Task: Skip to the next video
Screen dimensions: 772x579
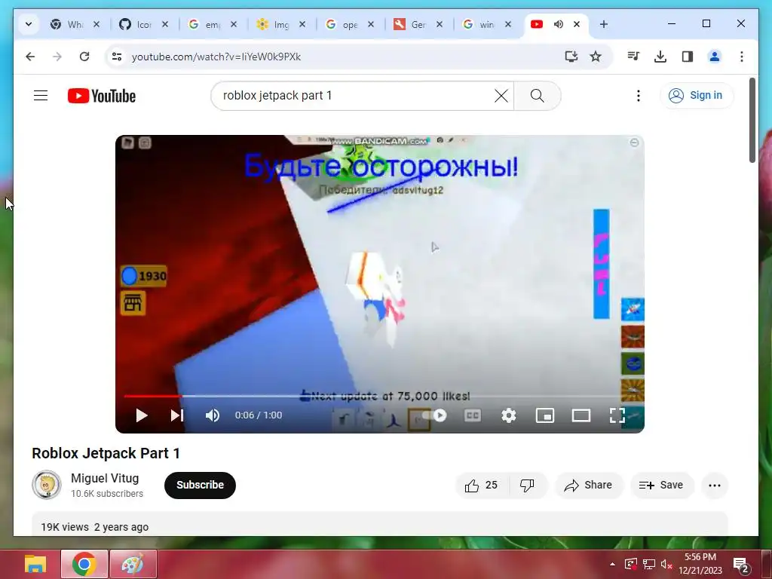Action: tap(176, 415)
